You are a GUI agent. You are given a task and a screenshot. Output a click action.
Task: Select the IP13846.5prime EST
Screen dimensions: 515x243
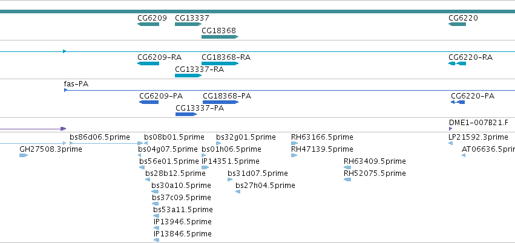tap(156, 241)
